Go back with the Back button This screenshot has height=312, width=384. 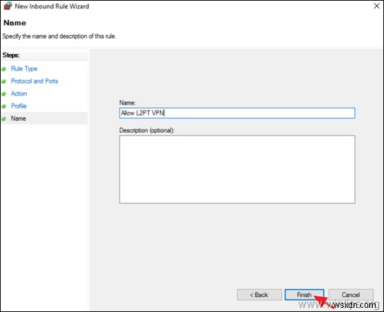point(259,295)
